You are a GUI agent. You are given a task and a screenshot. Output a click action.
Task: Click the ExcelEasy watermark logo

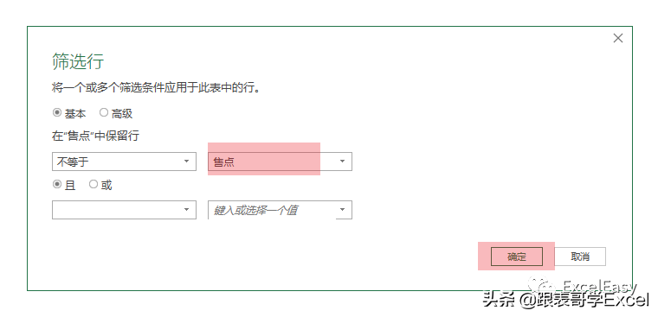(583, 287)
